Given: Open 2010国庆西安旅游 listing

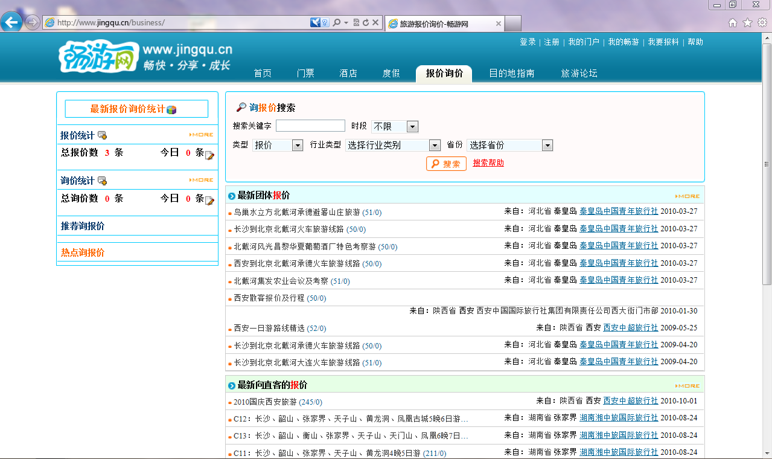Looking at the screenshot, I should (x=265, y=402).
